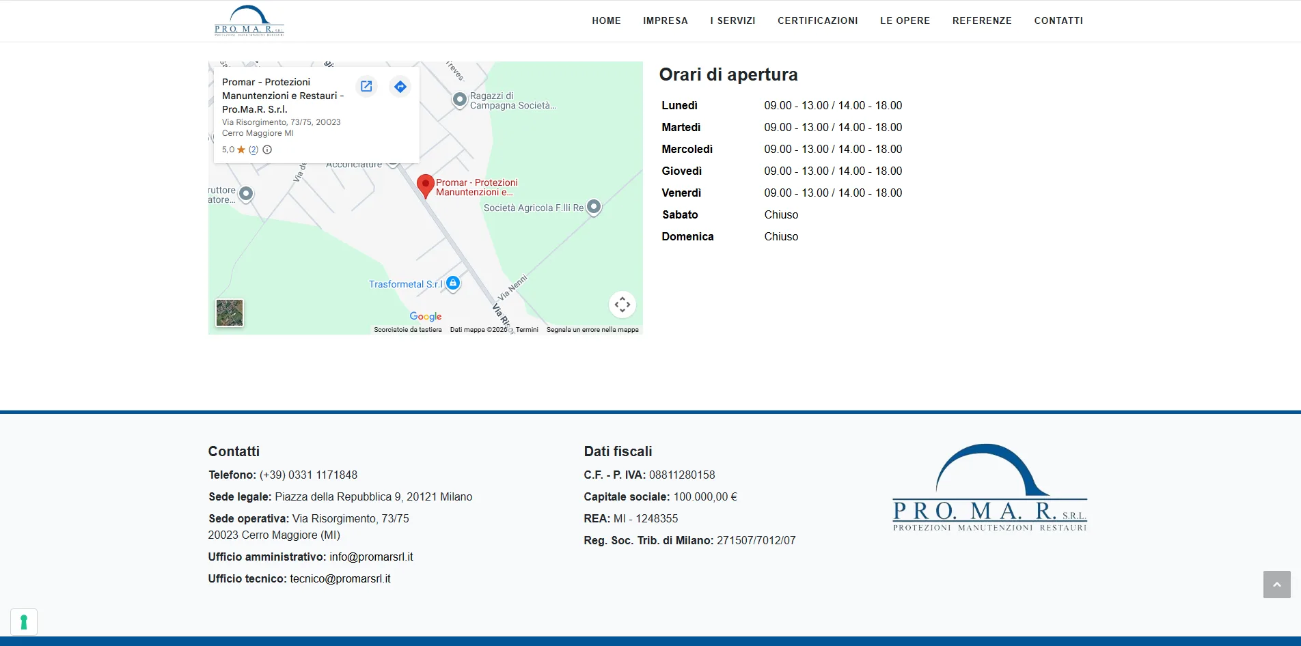This screenshot has height=646, width=1301.
Task: Select the Ragazzi di Campagna map marker
Action: pos(460,100)
